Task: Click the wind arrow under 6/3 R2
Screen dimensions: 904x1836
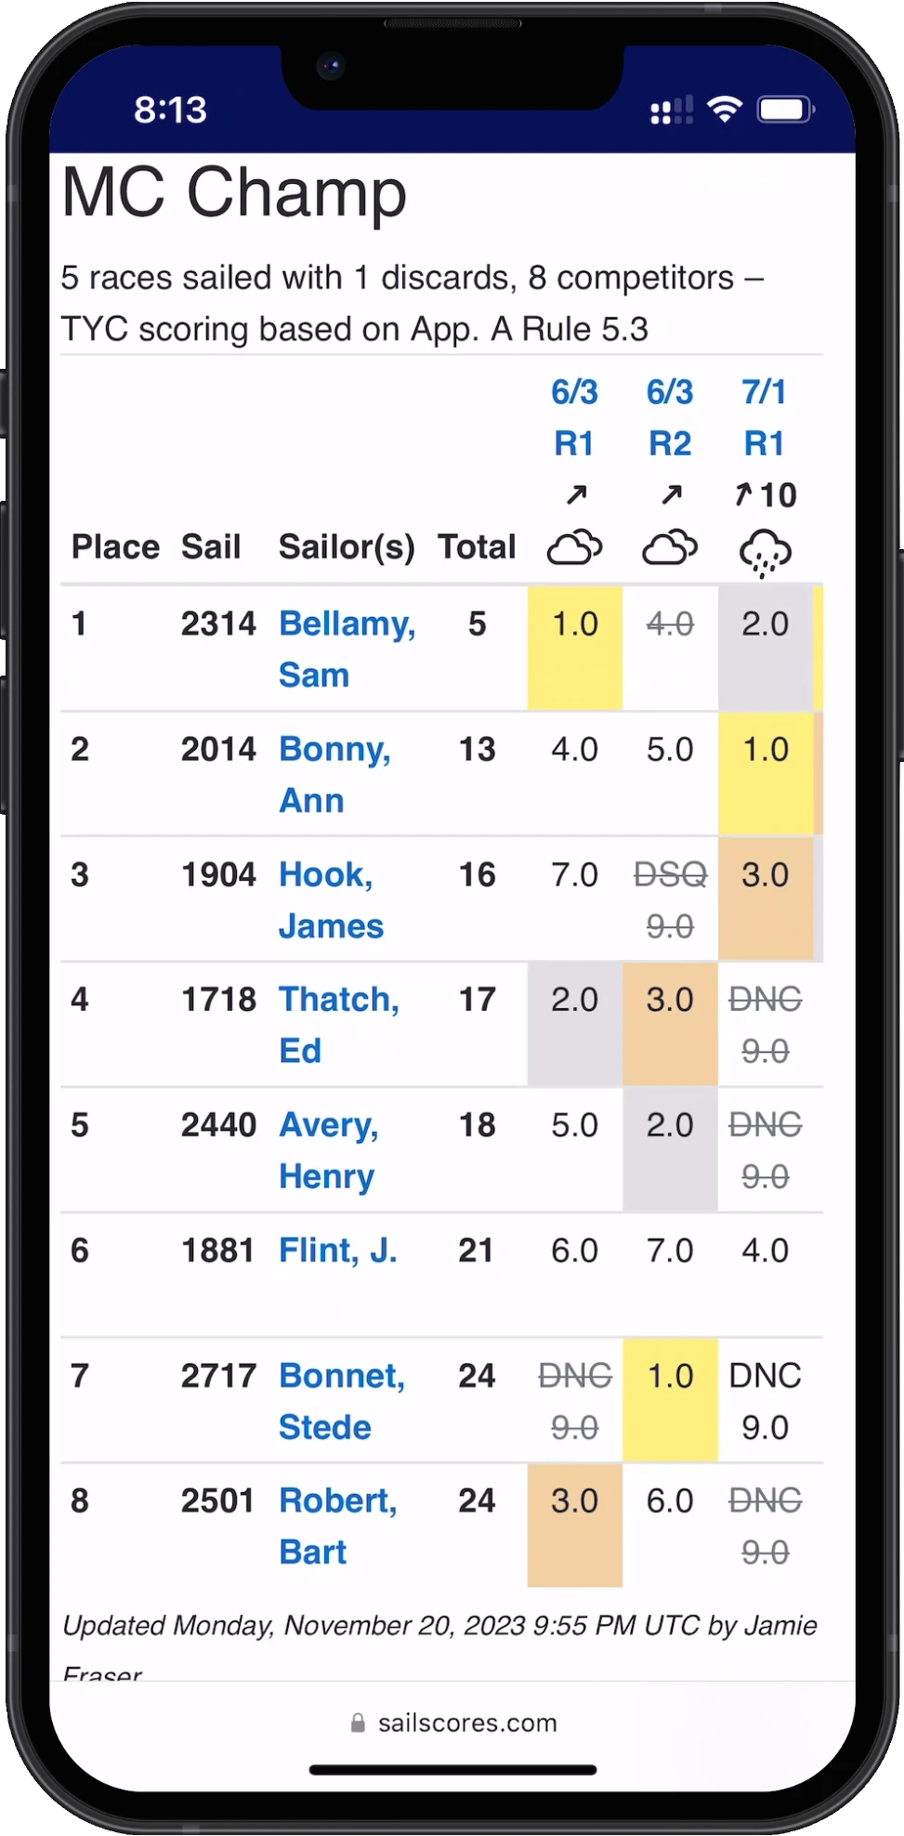Action: coord(671,494)
